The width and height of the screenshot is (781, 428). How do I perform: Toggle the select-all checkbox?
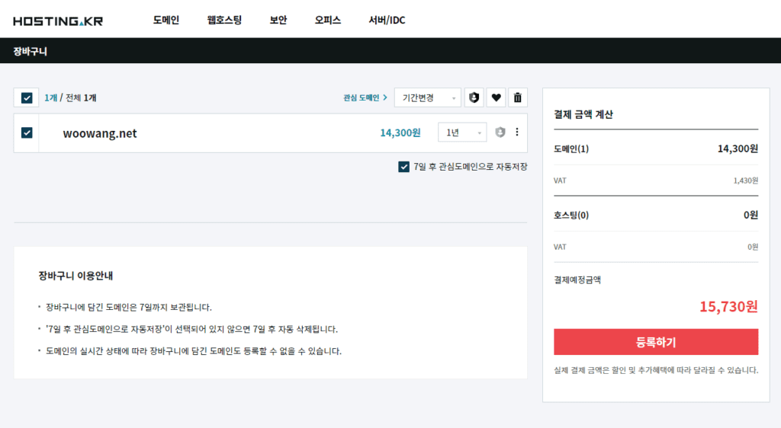(x=27, y=97)
